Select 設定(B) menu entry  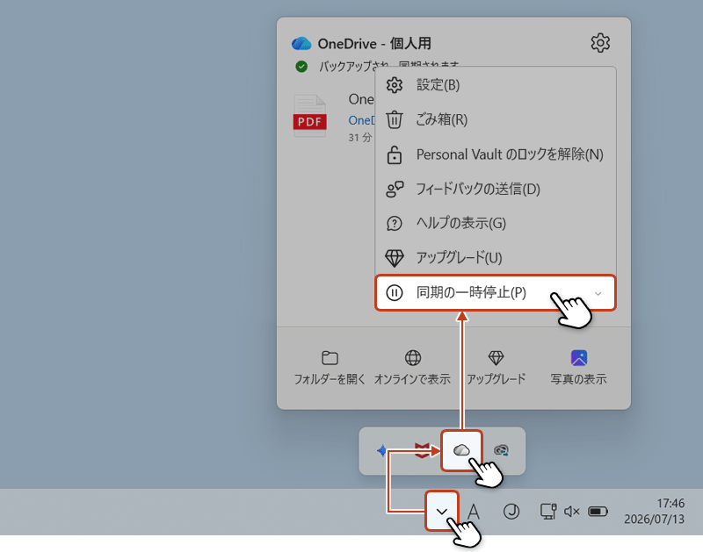496,85
